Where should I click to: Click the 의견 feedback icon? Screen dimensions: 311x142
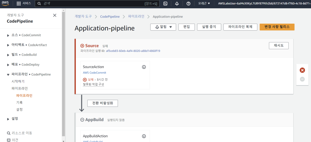pyautogui.click(x=9, y=140)
